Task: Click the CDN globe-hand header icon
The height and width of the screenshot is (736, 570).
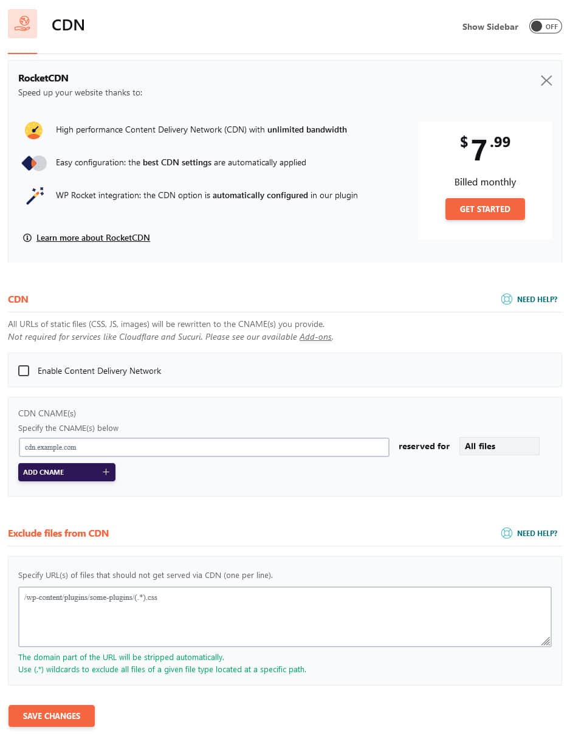Action: coord(22,24)
